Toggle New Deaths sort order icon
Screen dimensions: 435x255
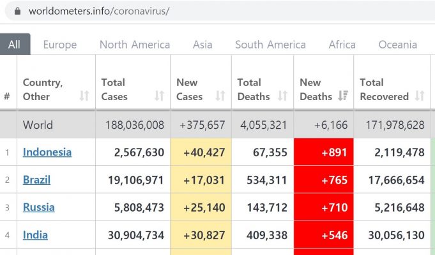[x=343, y=96]
